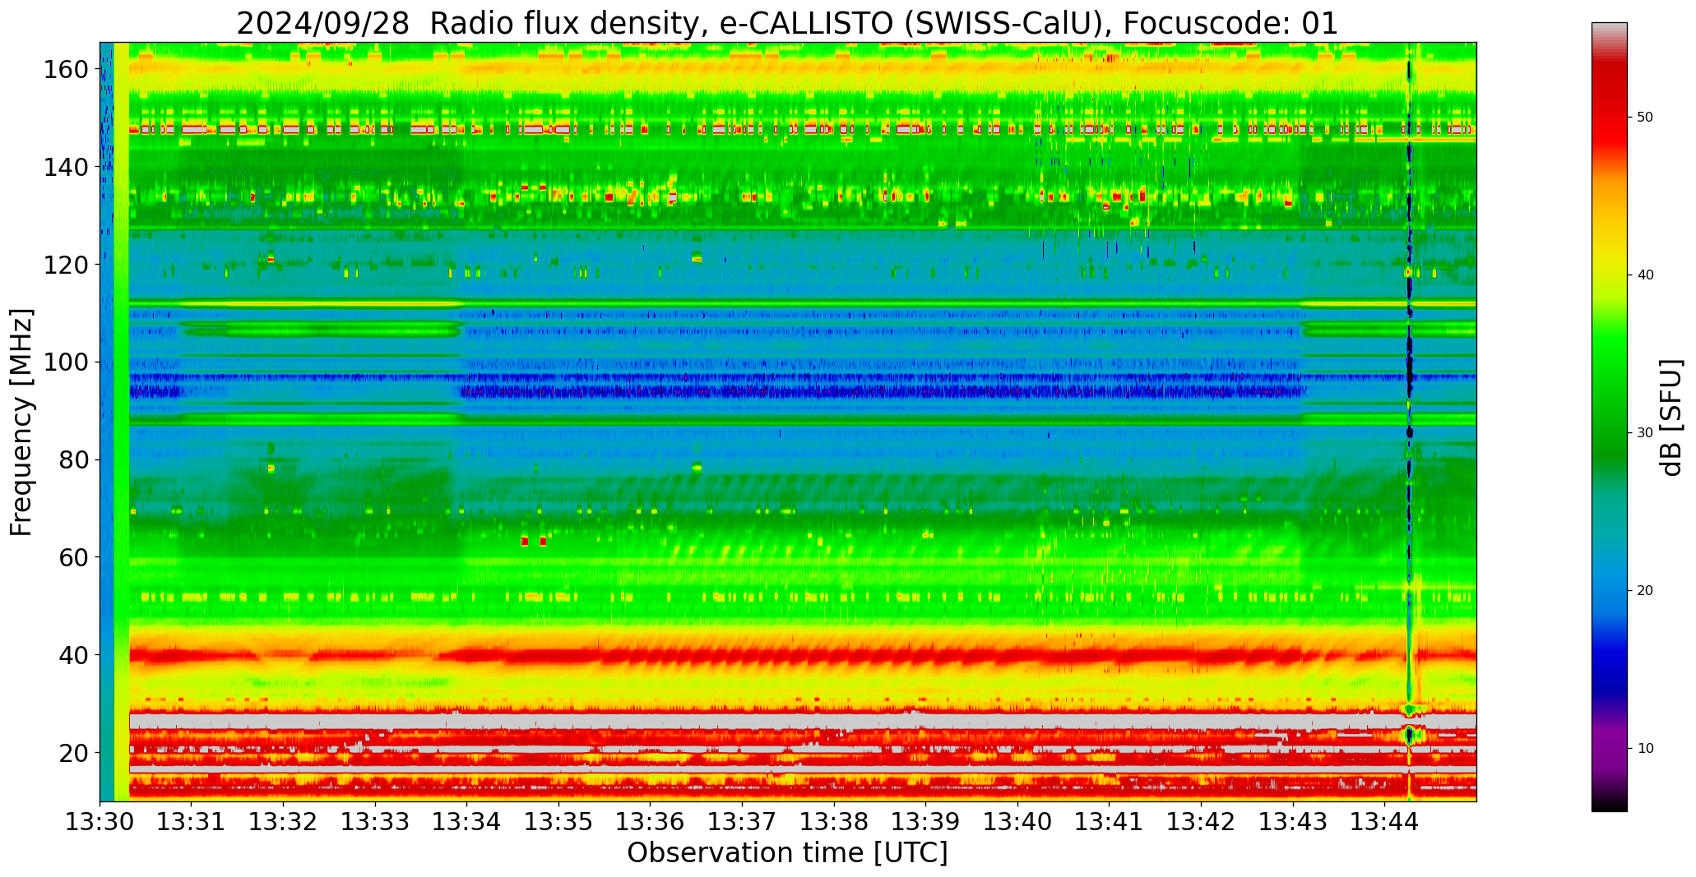Click the 13:38 time tick label
Screen dimensions: 1696x877
834,823
